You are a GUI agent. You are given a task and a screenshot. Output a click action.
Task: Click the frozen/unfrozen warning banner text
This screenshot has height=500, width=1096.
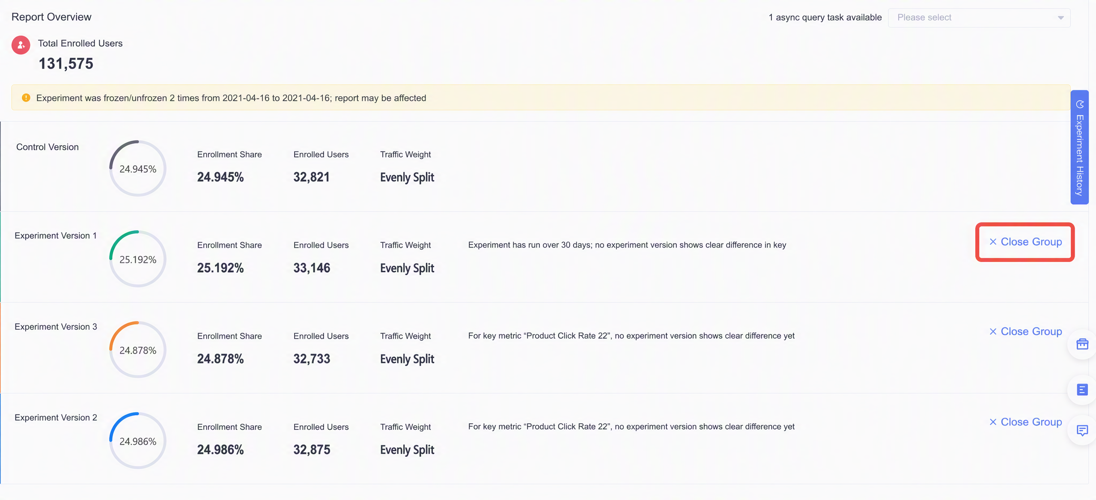pos(231,98)
